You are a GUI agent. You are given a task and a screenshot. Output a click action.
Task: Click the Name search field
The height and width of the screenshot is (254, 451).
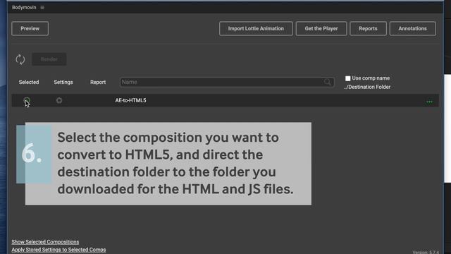pyautogui.click(x=227, y=82)
